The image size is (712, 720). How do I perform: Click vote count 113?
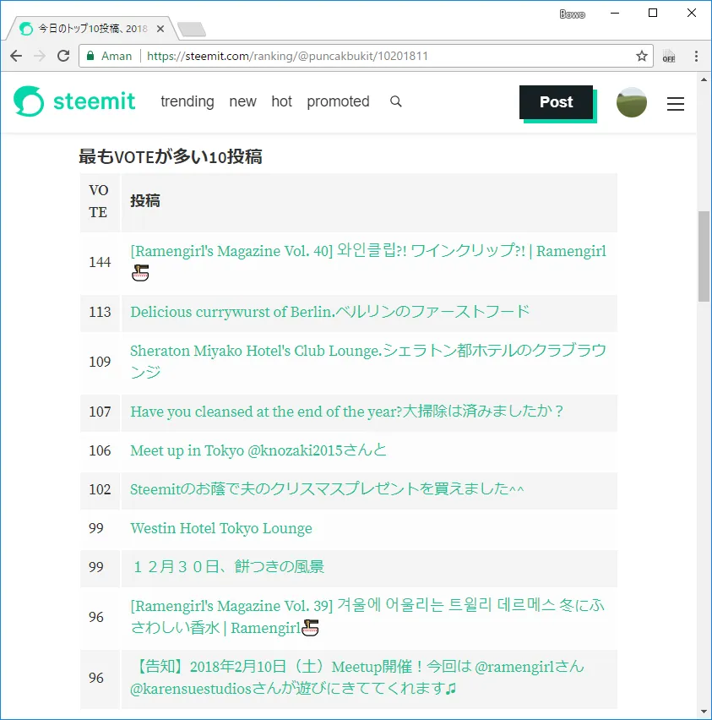100,312
